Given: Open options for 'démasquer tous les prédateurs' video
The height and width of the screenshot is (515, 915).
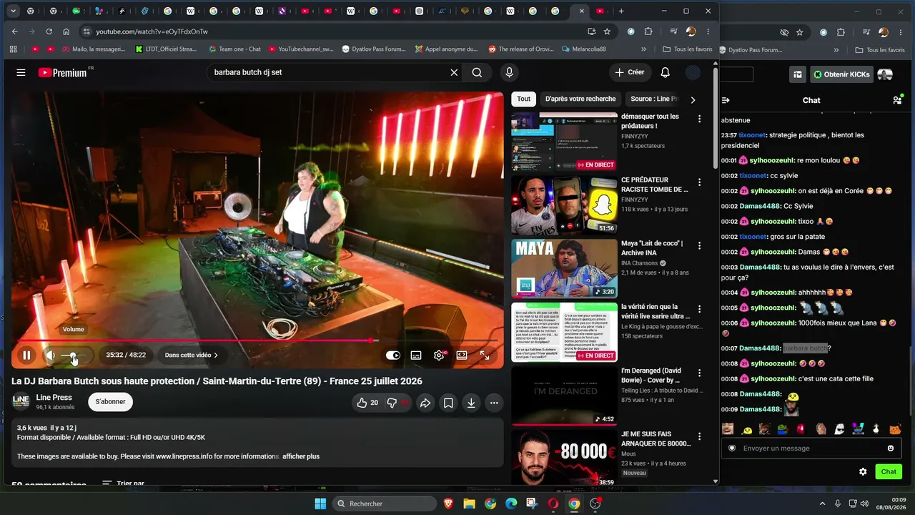Looking at the screenshot, I should [700, 119].
